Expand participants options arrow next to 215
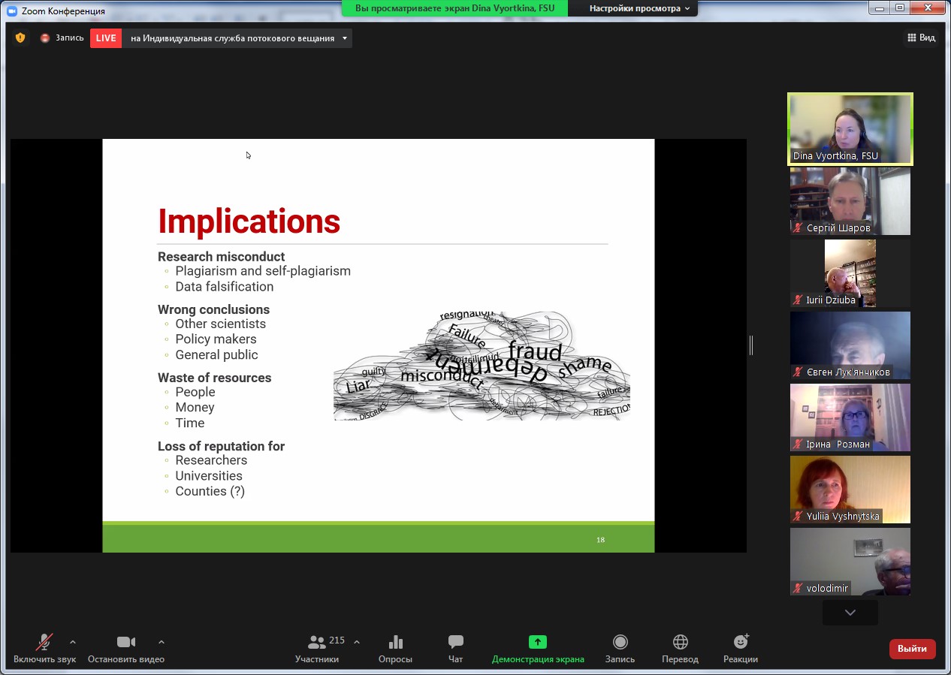This screenshot has width=951, height=675. [357, 642]
